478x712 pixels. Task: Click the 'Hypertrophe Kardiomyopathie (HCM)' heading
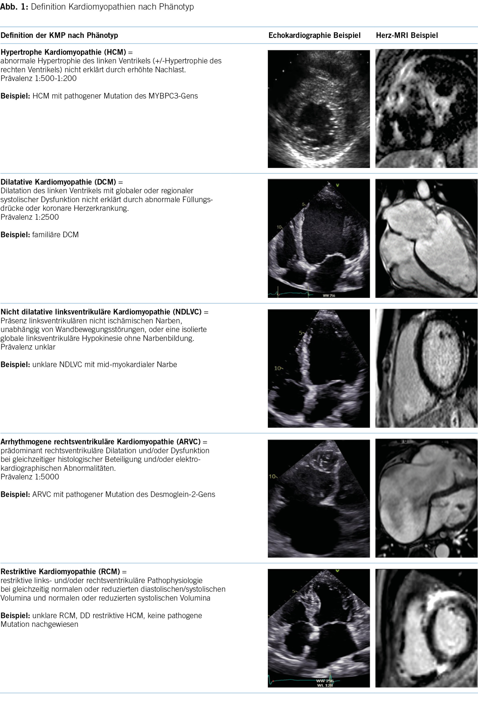pos(63,52)
